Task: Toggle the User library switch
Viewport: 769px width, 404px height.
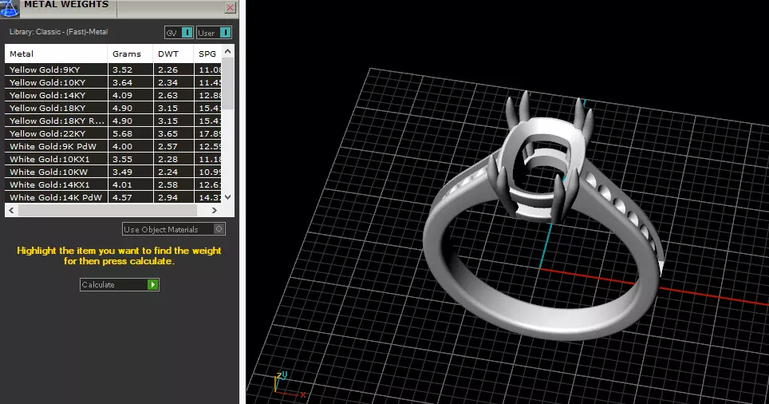Action: [214, 33]
